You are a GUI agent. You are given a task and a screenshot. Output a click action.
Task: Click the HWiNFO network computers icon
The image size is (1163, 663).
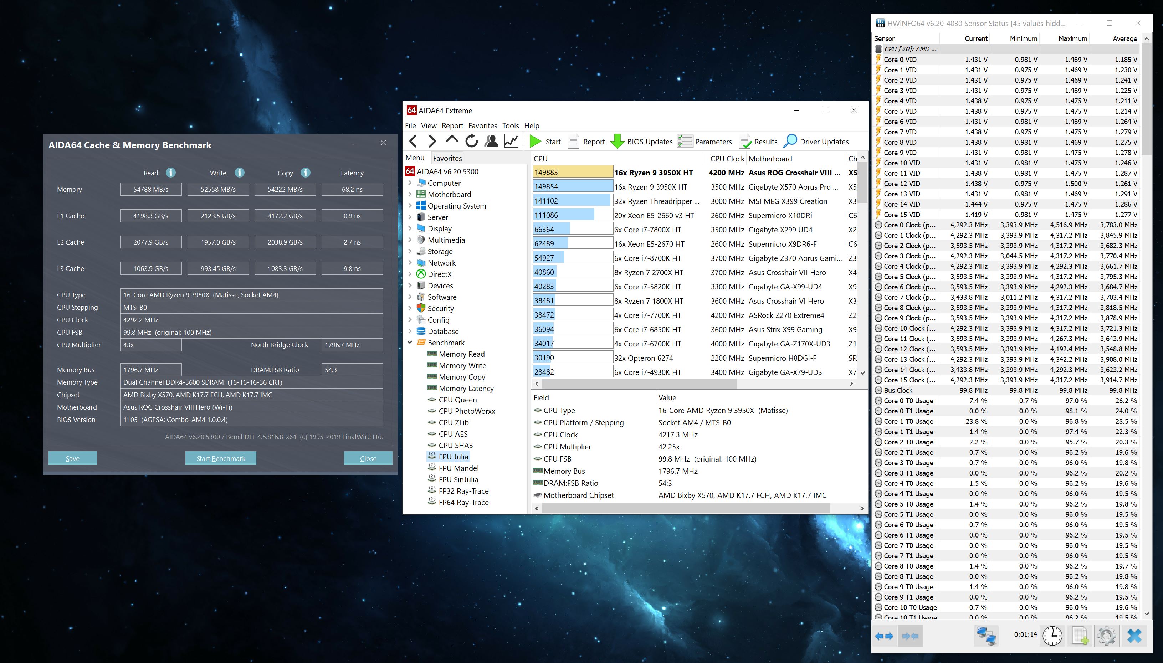point(986,636)
